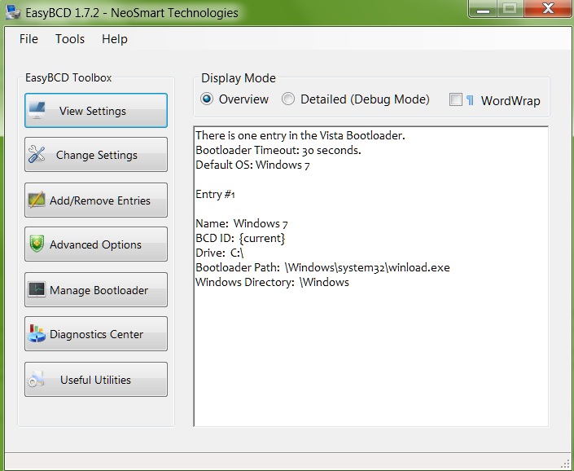Click the monitor graph icon on Manage Bootloader
Image resolution: width=574 pixels, height=471 pixels.
[x=37, y=290]
